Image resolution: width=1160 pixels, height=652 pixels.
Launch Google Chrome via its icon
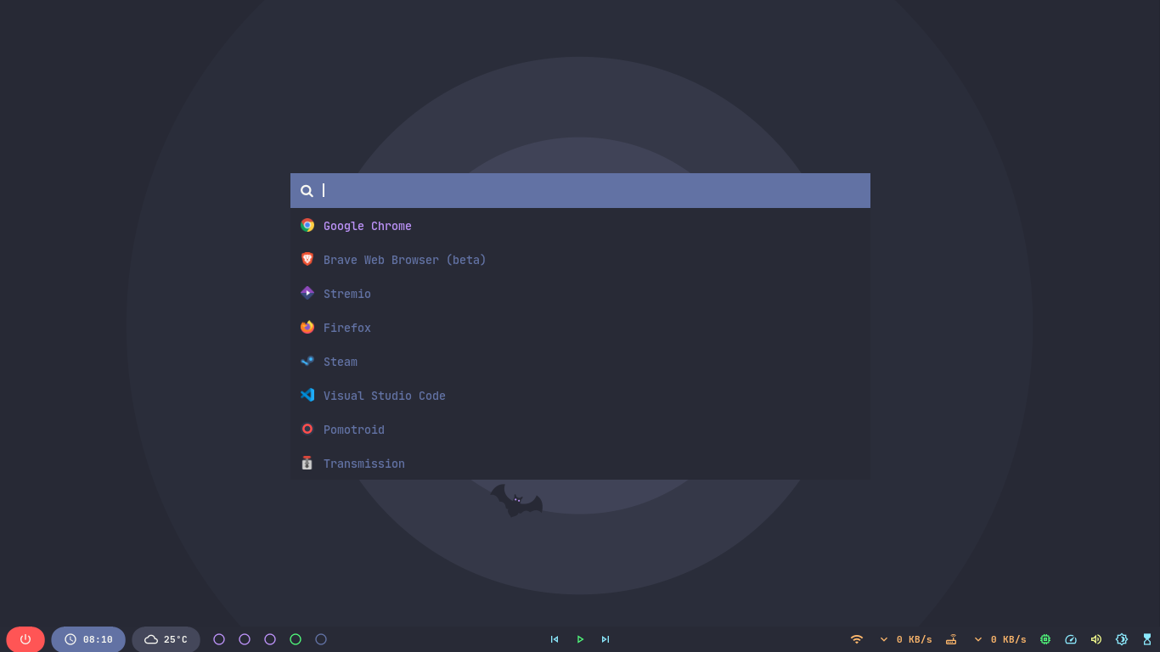click(307, 225)
